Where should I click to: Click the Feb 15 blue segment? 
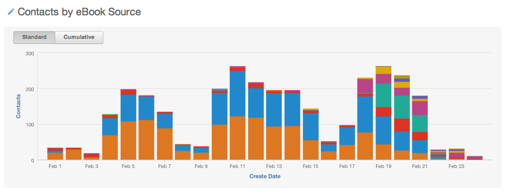click(x=311, y=127)
